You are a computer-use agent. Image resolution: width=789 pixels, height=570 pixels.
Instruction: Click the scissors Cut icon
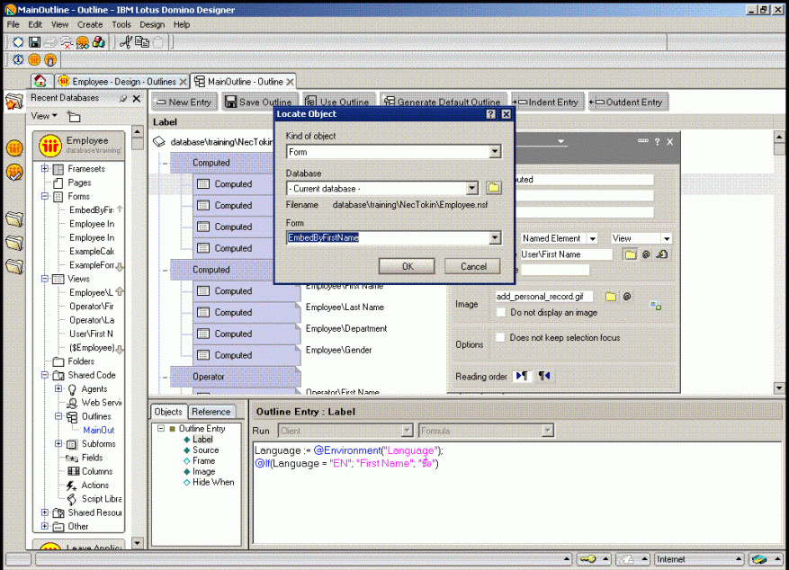[126, 42]
